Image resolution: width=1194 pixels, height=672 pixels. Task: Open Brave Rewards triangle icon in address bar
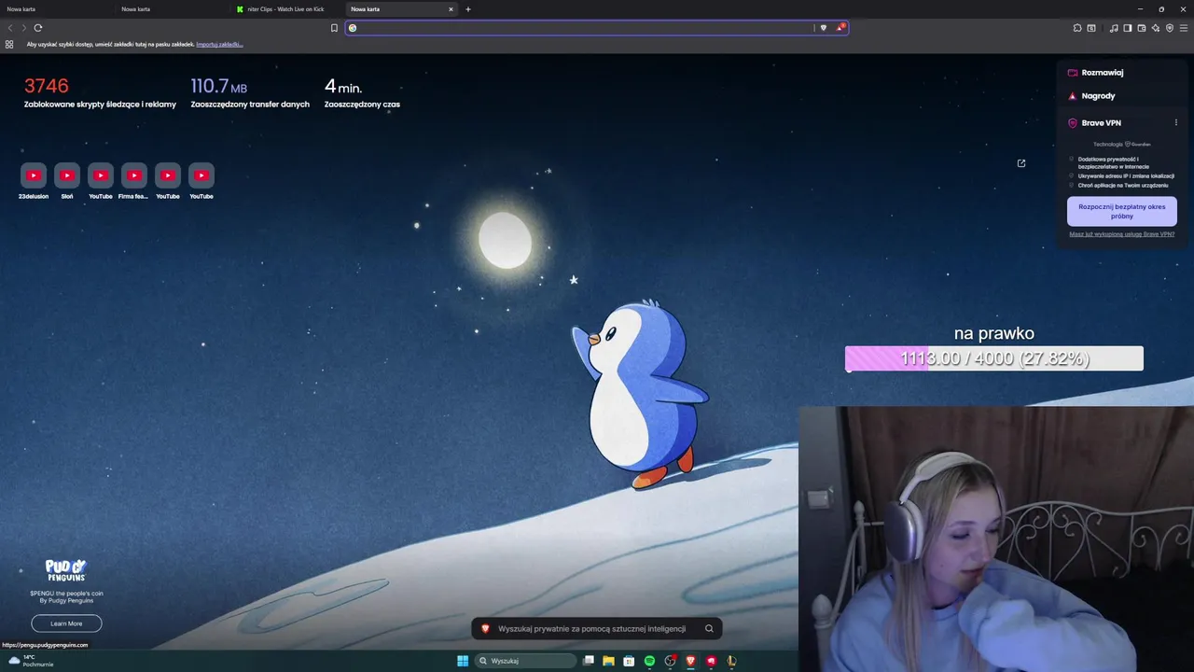click(840, 28)
